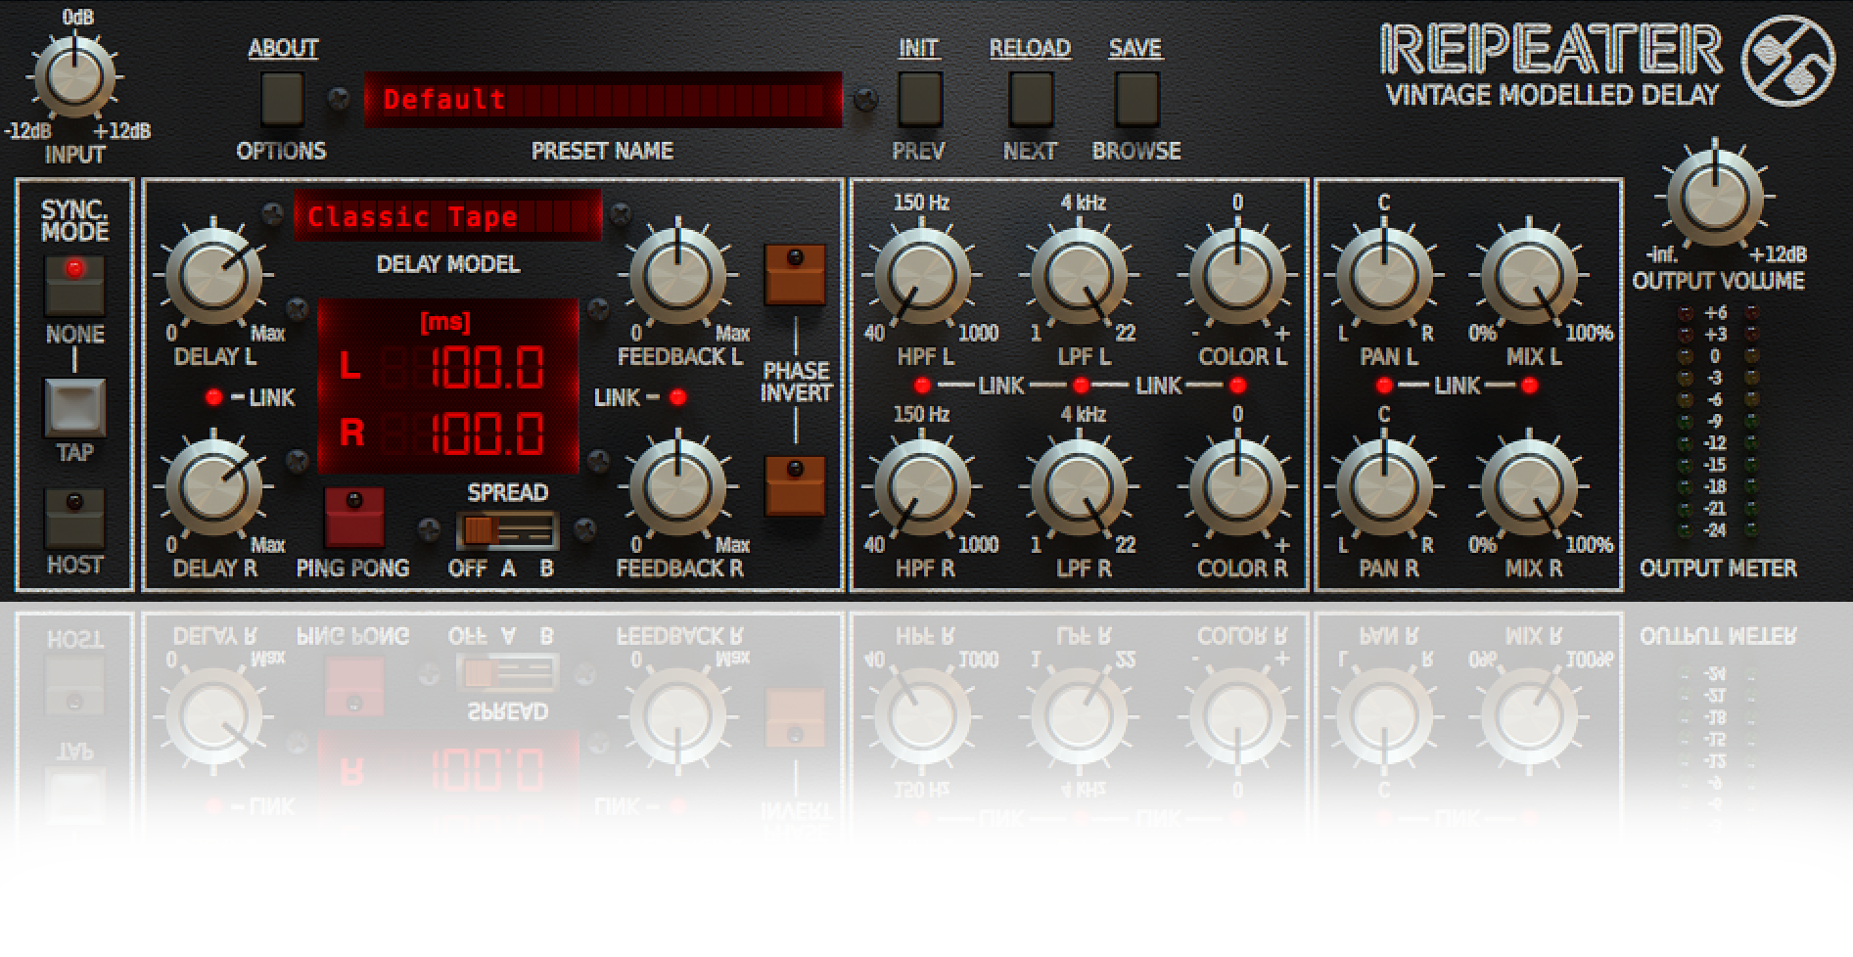Click the screw right of preset display
The width and height of the screenshot is (1853, 957).
[x=865, y=99]
